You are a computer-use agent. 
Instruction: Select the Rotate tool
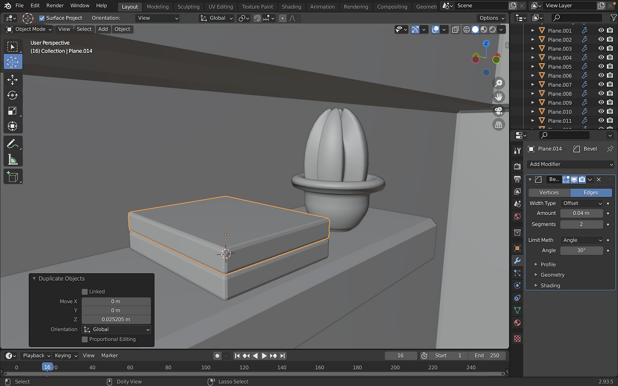coord(13,96)
